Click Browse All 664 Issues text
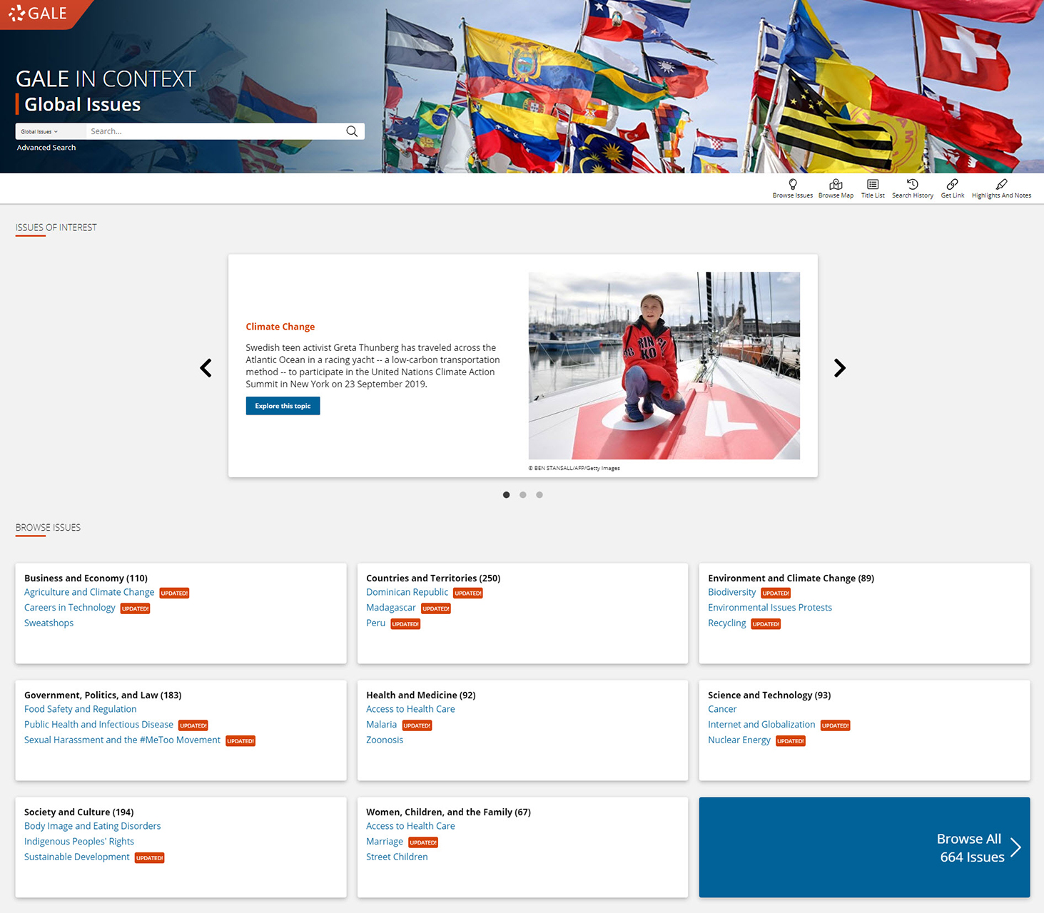Image resolution: width=1044 pixels, height=913 pixels. click(970, 848)
